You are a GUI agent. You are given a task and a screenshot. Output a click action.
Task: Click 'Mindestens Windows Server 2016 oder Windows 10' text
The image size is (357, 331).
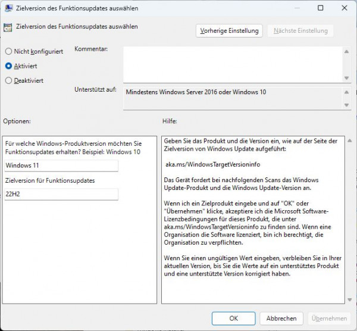196,92
